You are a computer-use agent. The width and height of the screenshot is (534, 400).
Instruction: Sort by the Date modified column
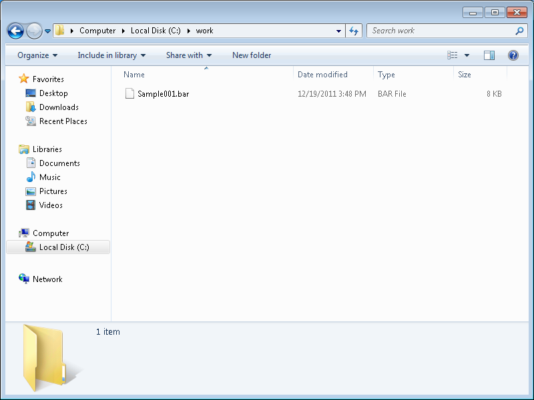(322, 75)
